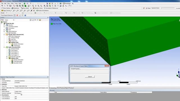Switch to the Geometry tab
Image resolution: width=180 pixels, height=101 pixels.
(53, 88)
